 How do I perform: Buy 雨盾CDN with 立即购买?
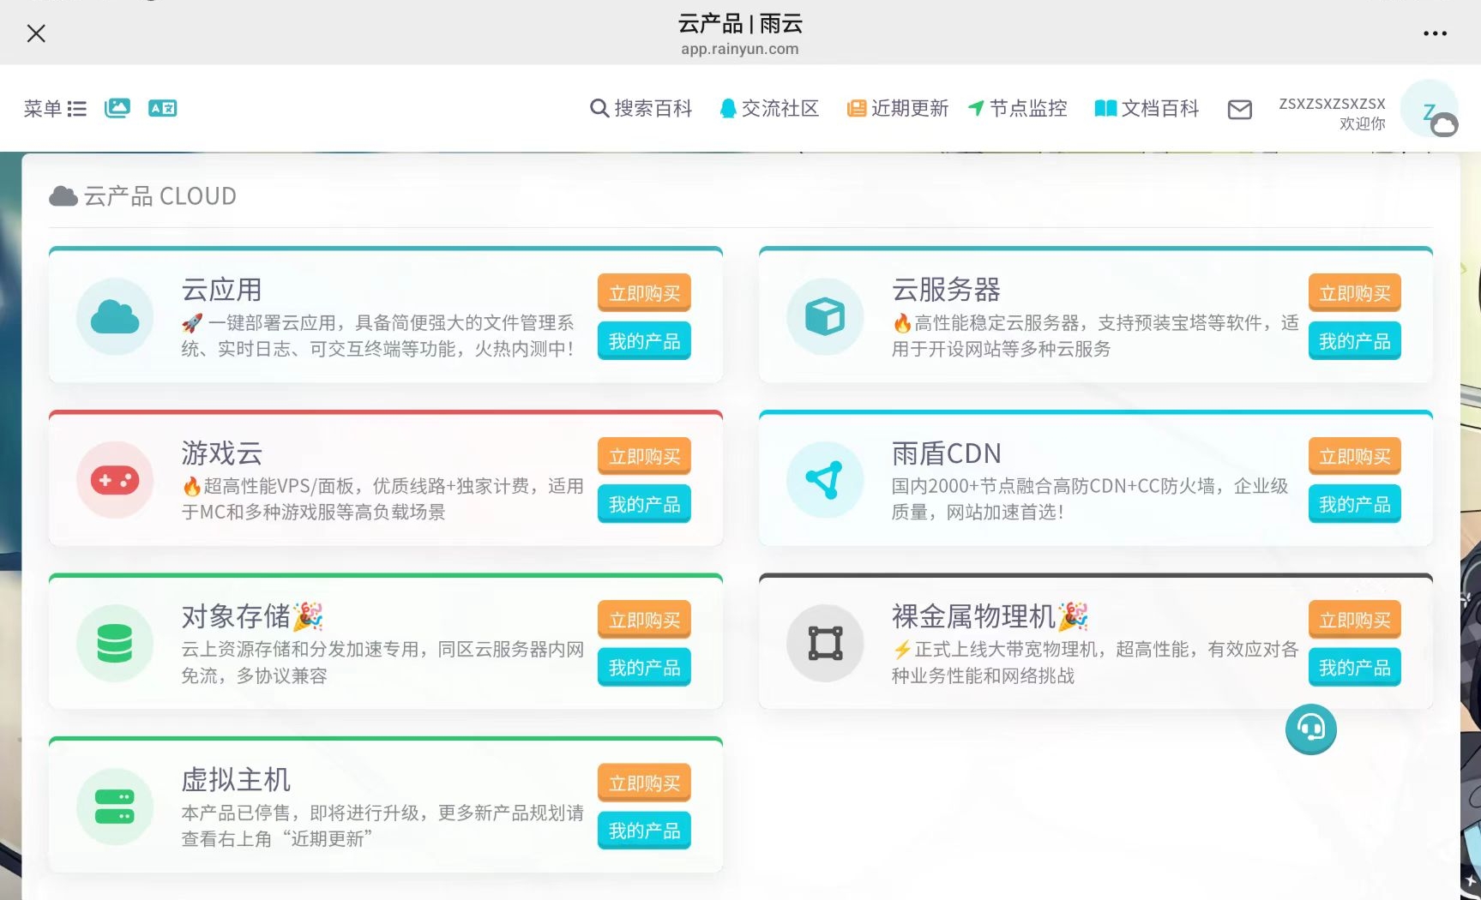tap(1354, 456)
